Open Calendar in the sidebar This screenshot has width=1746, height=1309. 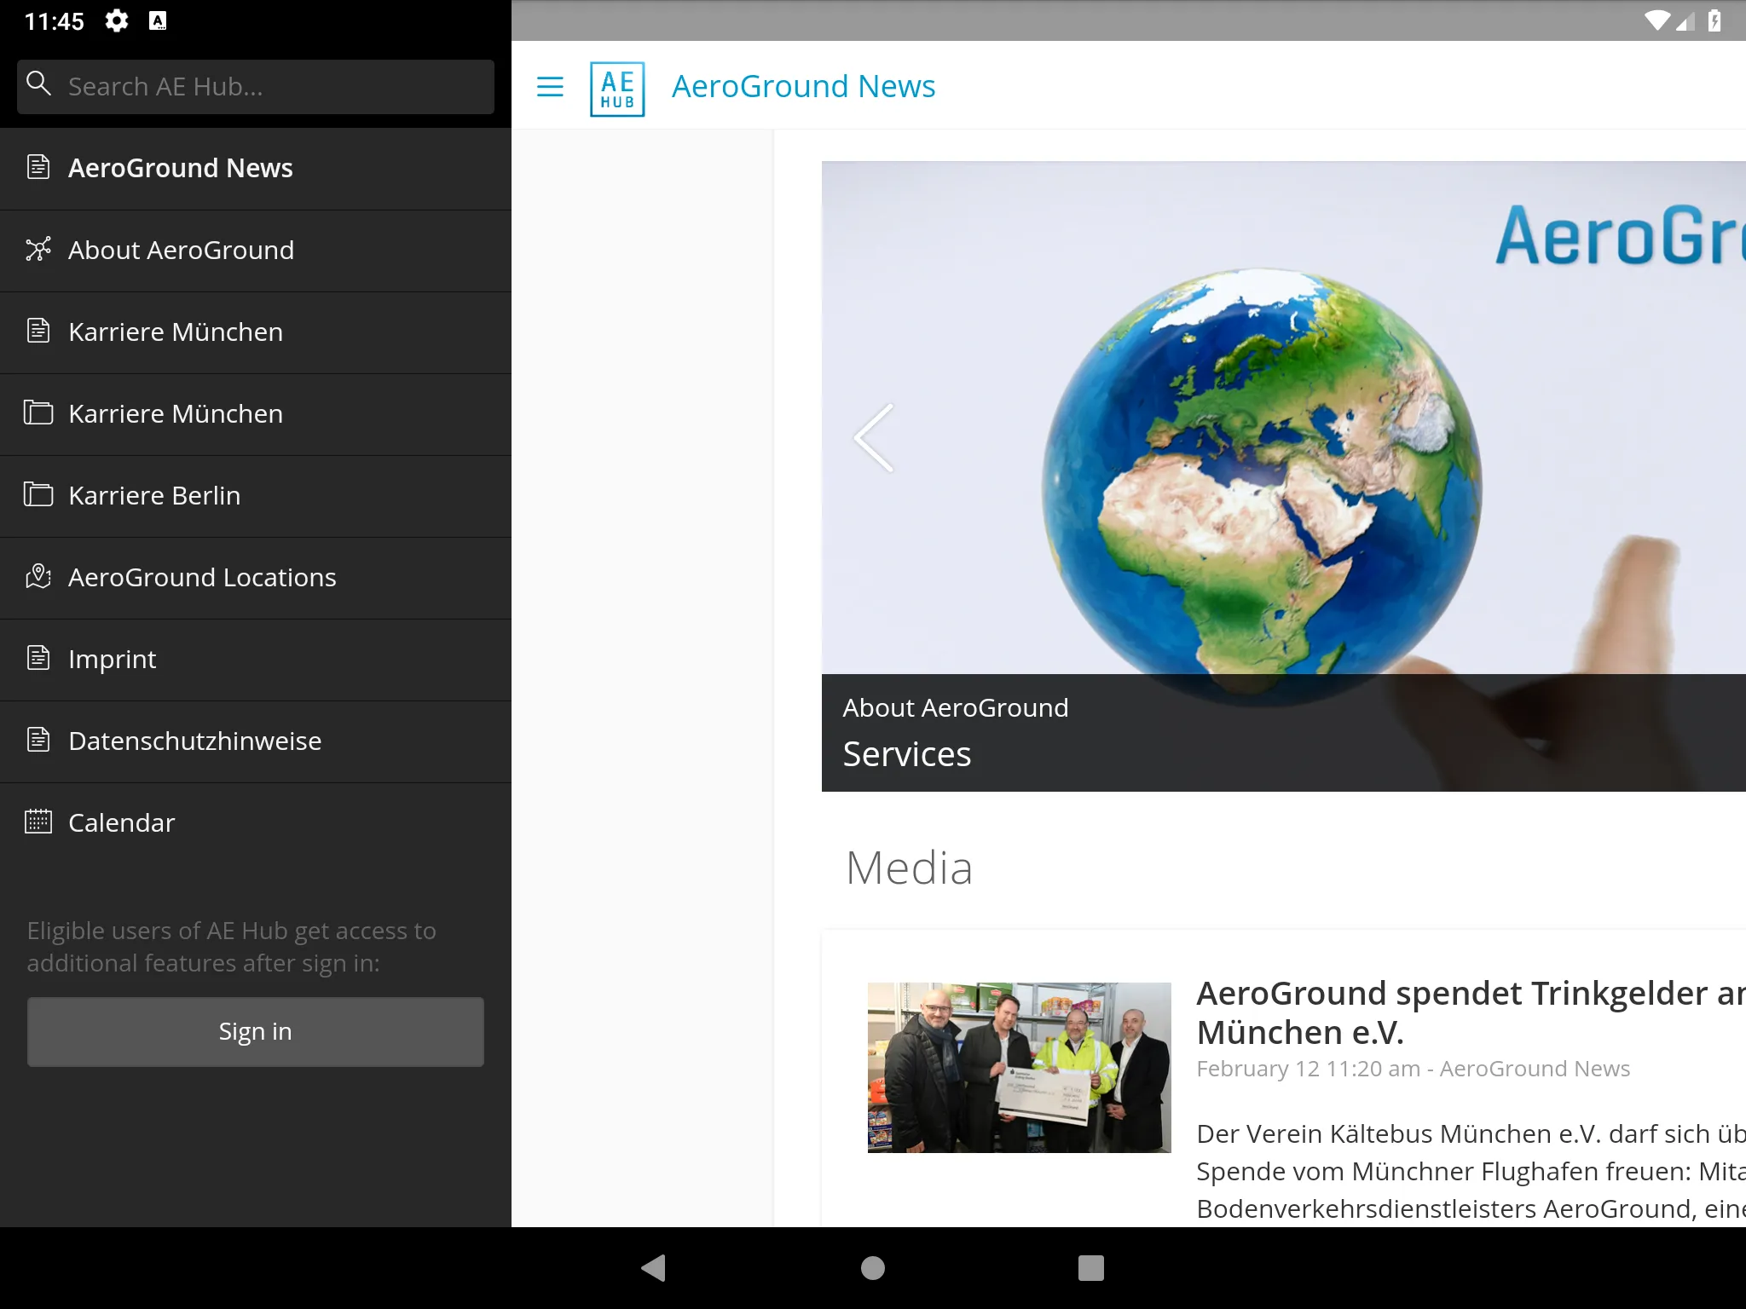pyautogui.click(x=256, y=823)
